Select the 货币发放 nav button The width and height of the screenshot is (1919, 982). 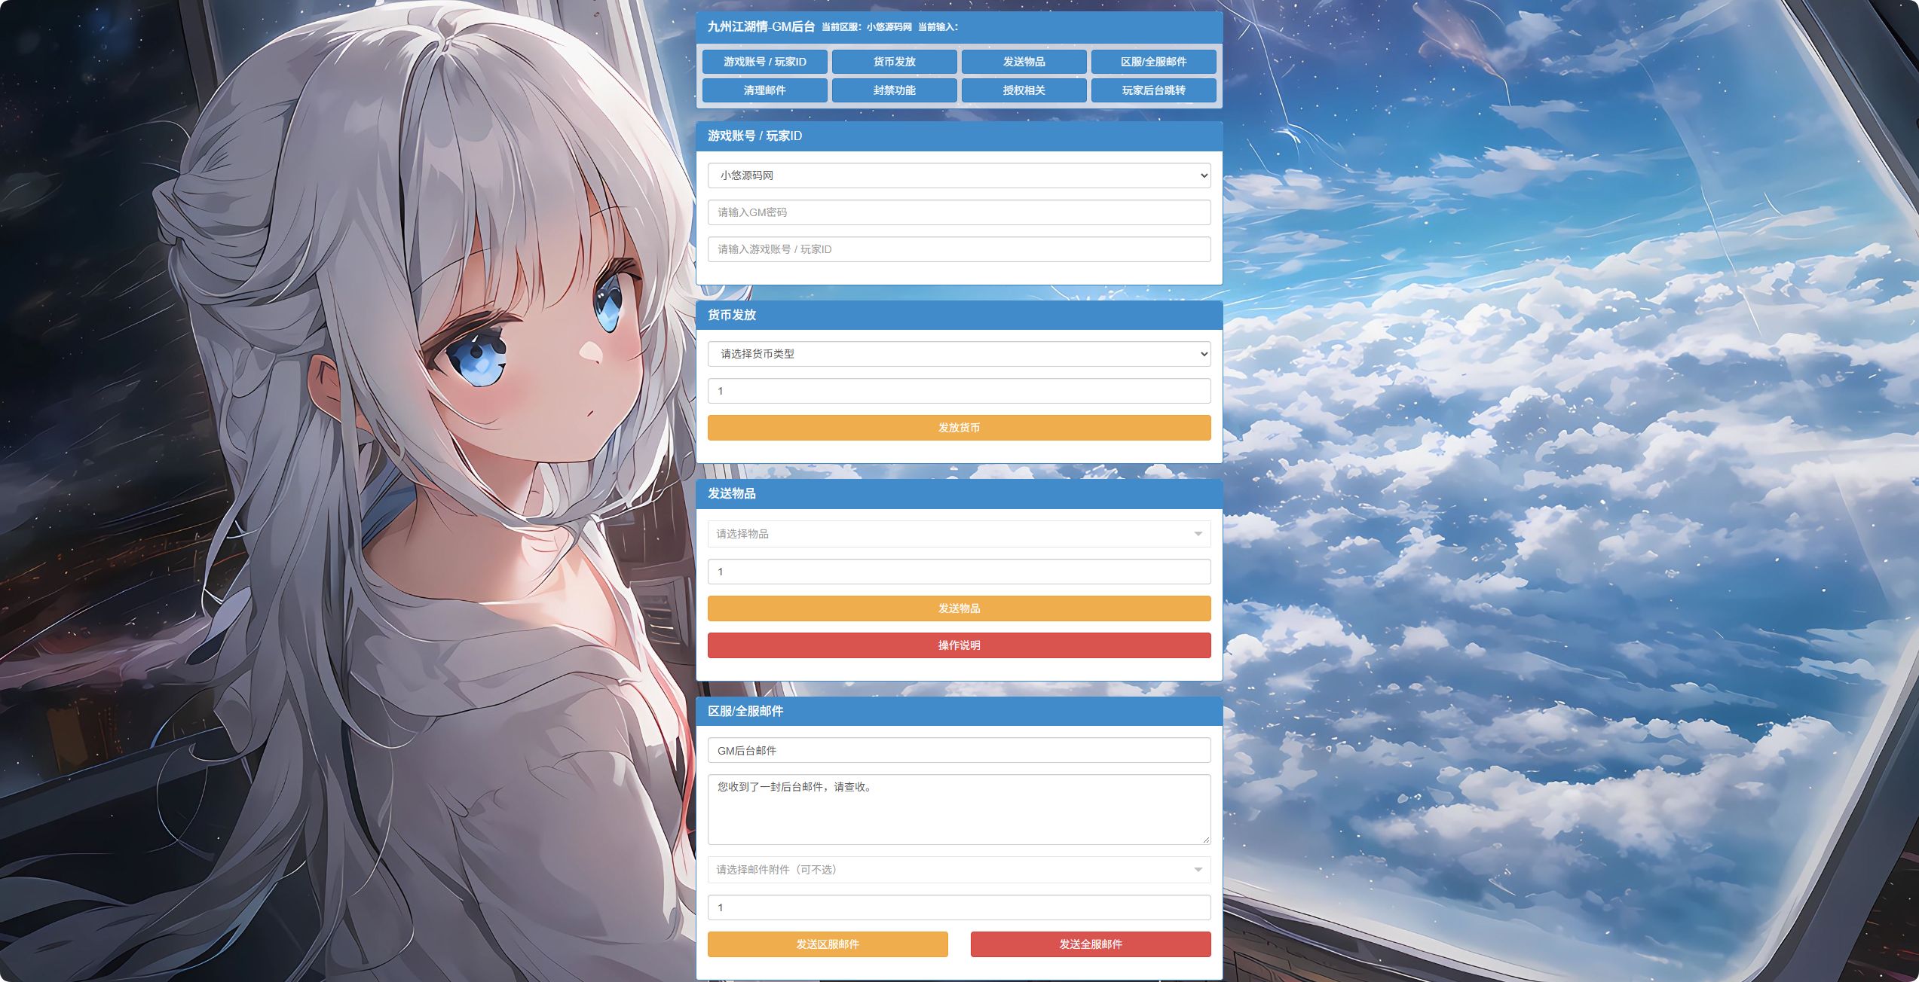click(894, 62)
